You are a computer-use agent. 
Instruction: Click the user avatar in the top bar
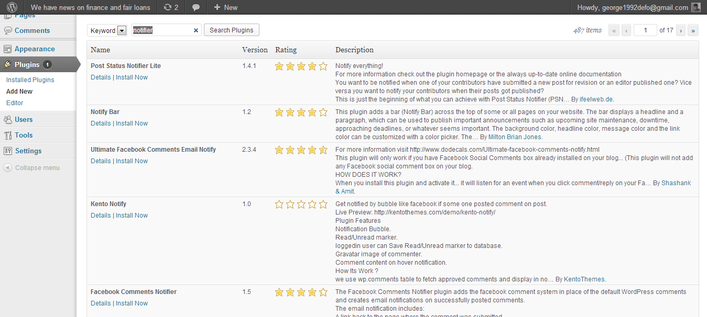[x=695, y=7]
